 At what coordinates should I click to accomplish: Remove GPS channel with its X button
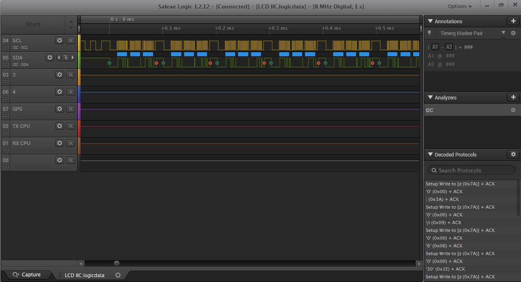(71, 109)
